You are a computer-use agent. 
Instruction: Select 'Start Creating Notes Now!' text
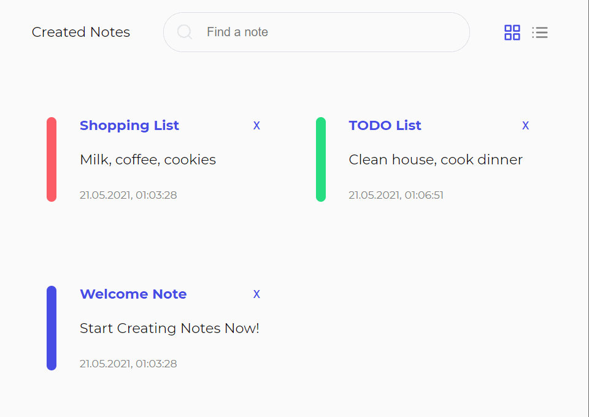coord(169,329)
